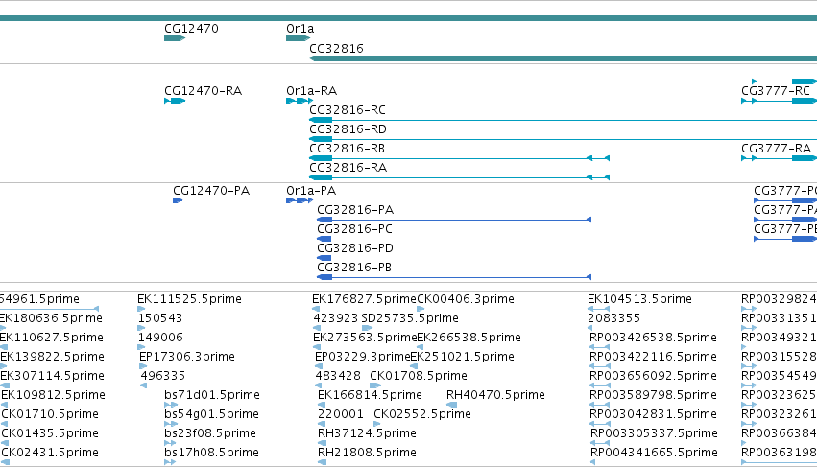Click the CG3777-RC transcript label
Viewport: 817px width, 467px height.
(776, 91)
